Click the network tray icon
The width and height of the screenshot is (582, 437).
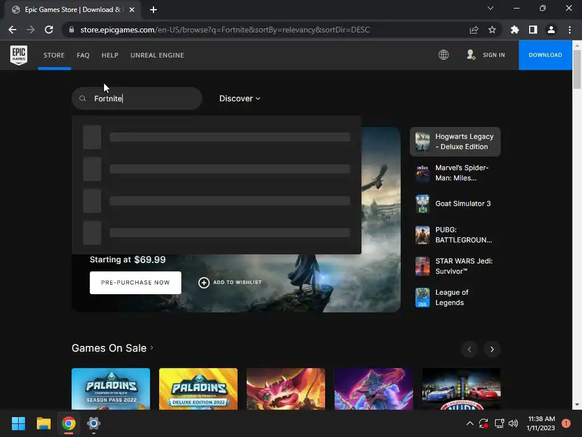[x=499, y=423]
